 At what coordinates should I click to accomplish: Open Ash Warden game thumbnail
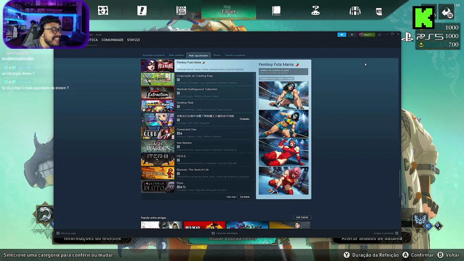pyautogui.click(x=158, y=146)
